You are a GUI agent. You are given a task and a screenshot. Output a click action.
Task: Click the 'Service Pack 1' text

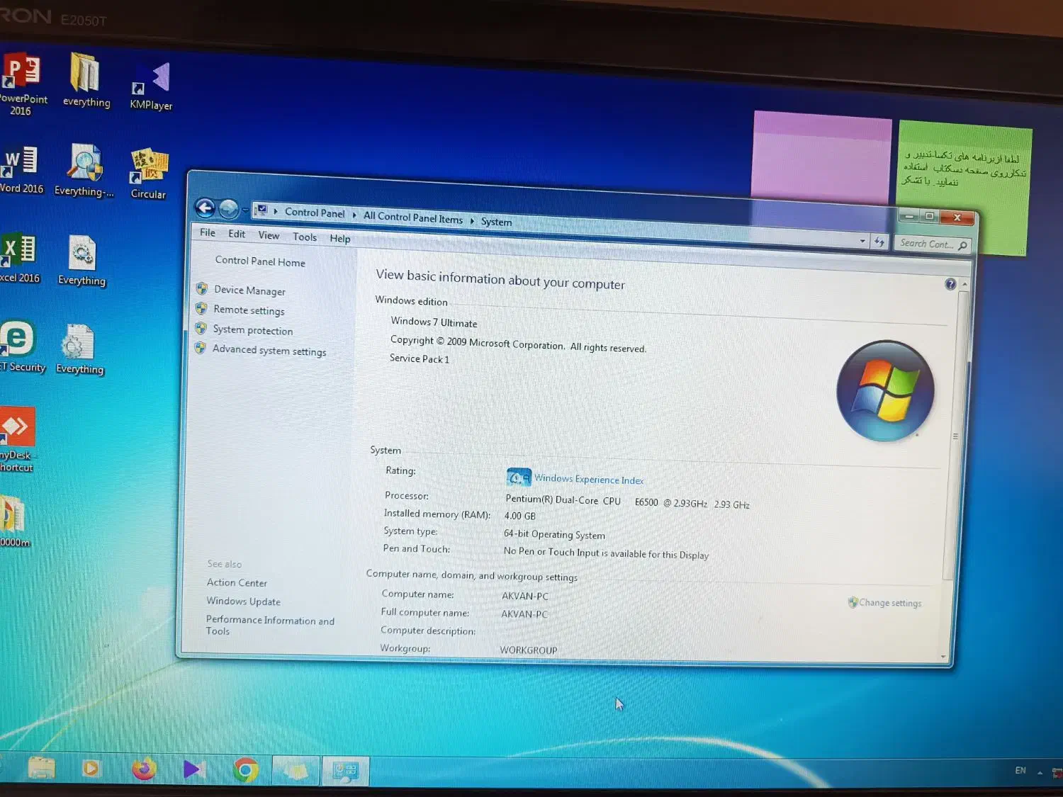click(x=419, y=358)
